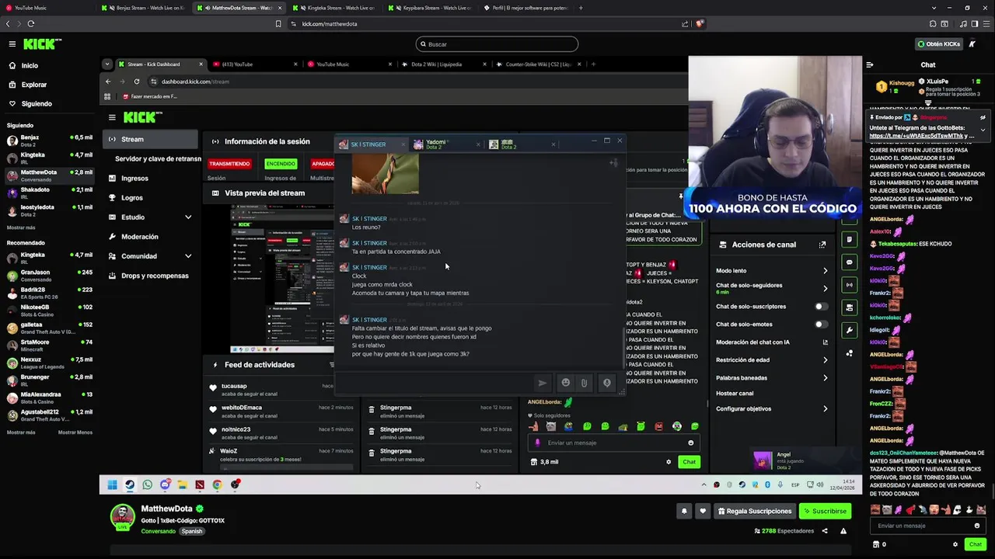This screenshot has height=559, width=995.
Task: Open the KICKs shop icon showing 0
Action: pyautogui.click(x=879, y=544)
